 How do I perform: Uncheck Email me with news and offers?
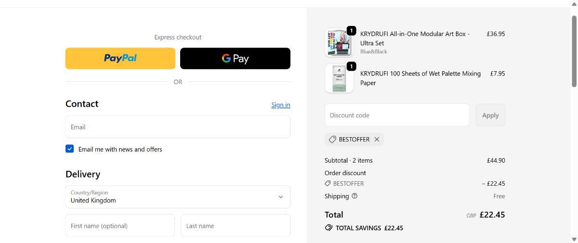[x=70, y=149]
